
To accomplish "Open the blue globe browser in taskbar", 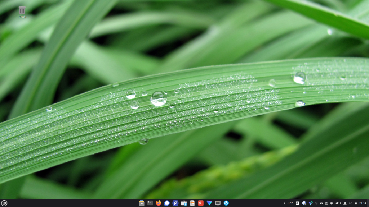I will click(226, 203).
